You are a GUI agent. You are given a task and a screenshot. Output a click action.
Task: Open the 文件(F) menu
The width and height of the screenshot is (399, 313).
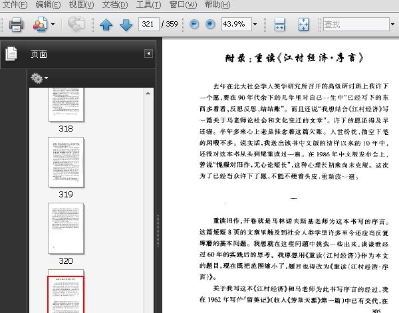tap(15, 5)
